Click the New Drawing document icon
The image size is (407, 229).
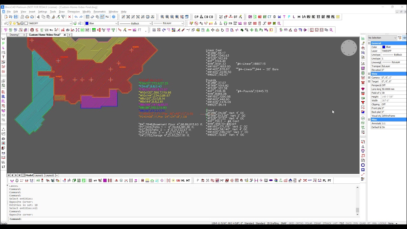[6, 17]
